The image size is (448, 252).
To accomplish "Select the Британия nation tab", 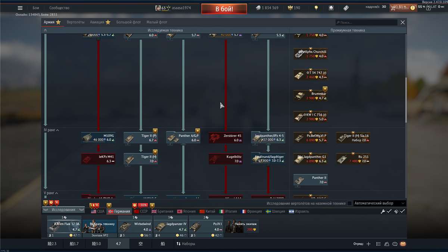I will [162, 211].
